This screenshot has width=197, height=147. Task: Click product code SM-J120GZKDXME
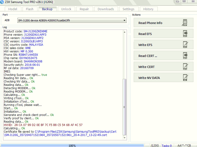(35, 31)
